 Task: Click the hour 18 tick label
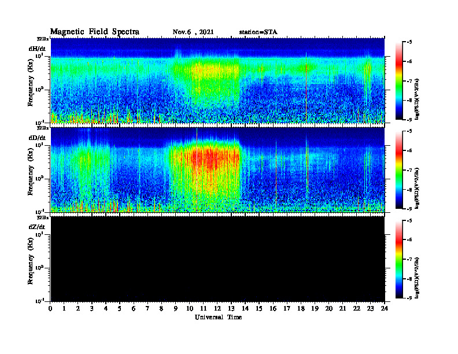[x=301, y=309]
